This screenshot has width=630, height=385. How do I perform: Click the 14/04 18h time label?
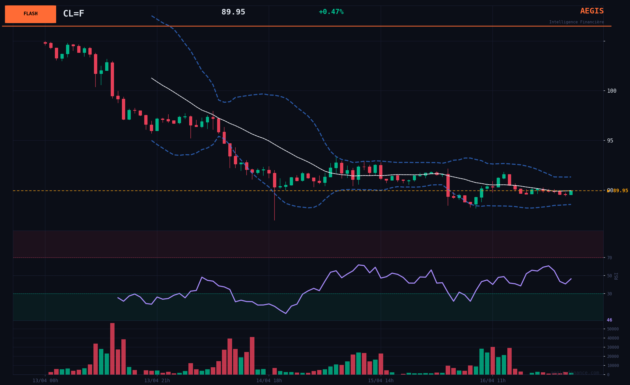(269, 381)
